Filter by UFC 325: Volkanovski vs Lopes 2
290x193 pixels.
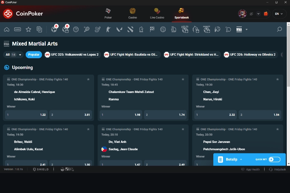pyautogui.click(x=72, y=55)
